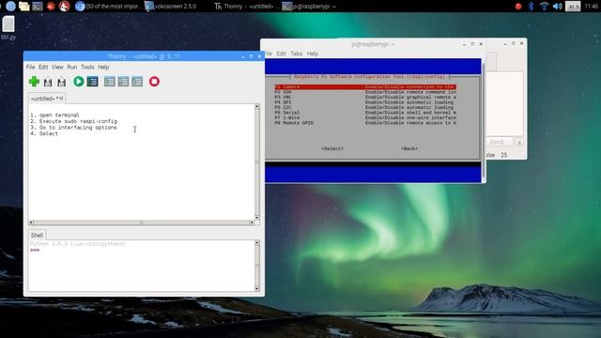This screenshot has width=601, height=338.
Task: Open the Edit menu in terminal window
Action: tap(282, 54)
